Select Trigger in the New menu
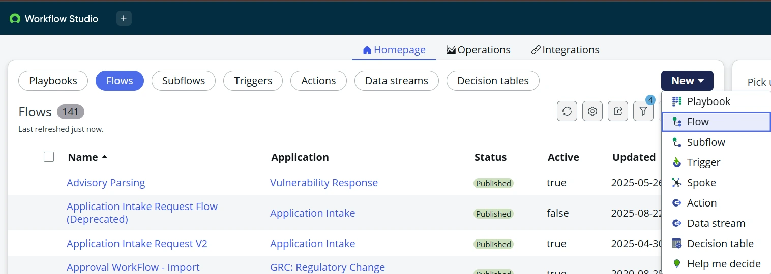The image size is (771, 274). [703, 162]
